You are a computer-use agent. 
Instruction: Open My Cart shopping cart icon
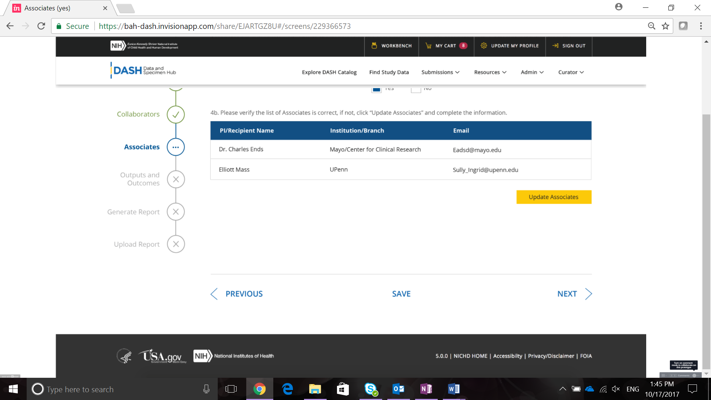[428, 46]
